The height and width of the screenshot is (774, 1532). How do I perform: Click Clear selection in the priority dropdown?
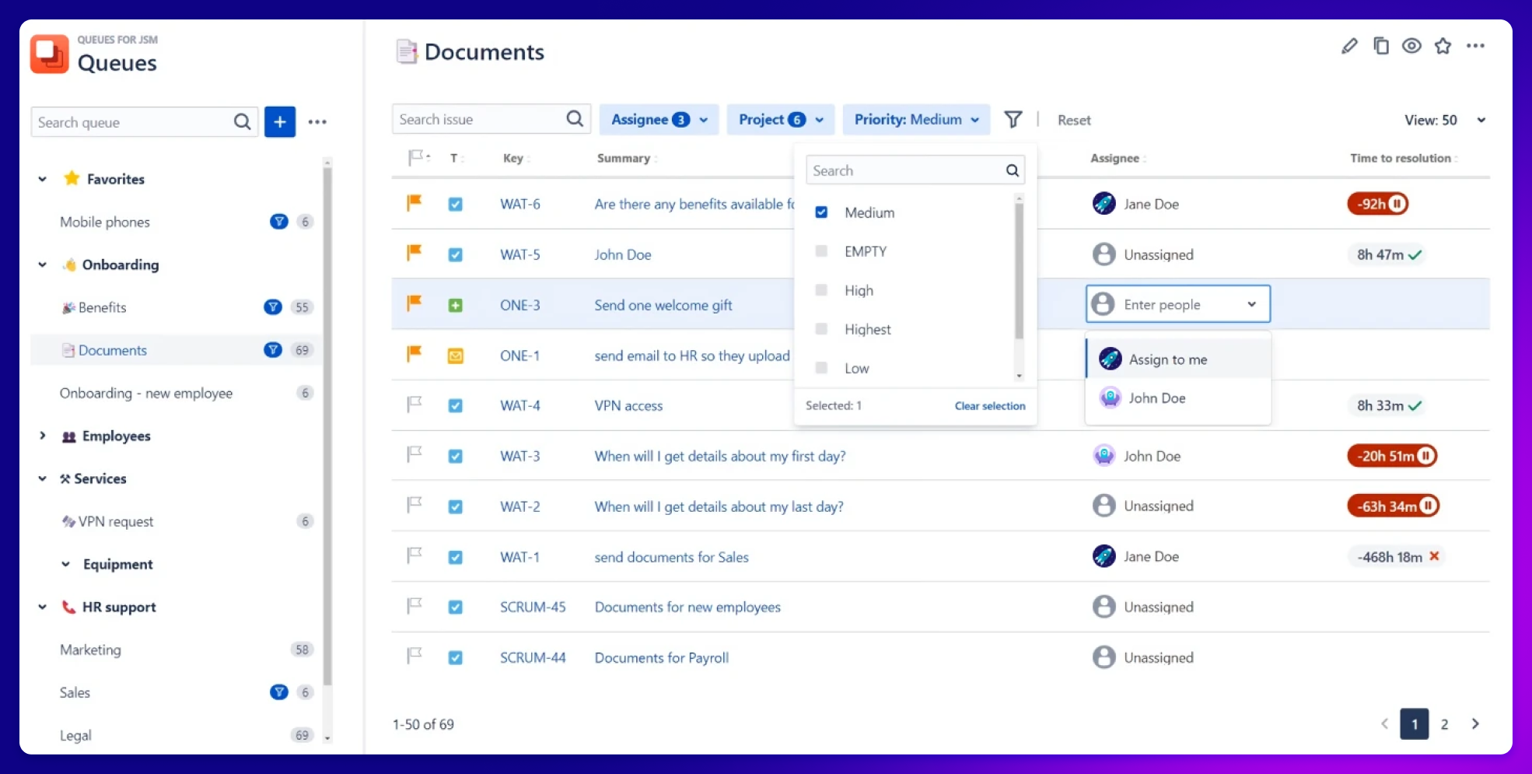pyautogui.click(x=989, y=405)
